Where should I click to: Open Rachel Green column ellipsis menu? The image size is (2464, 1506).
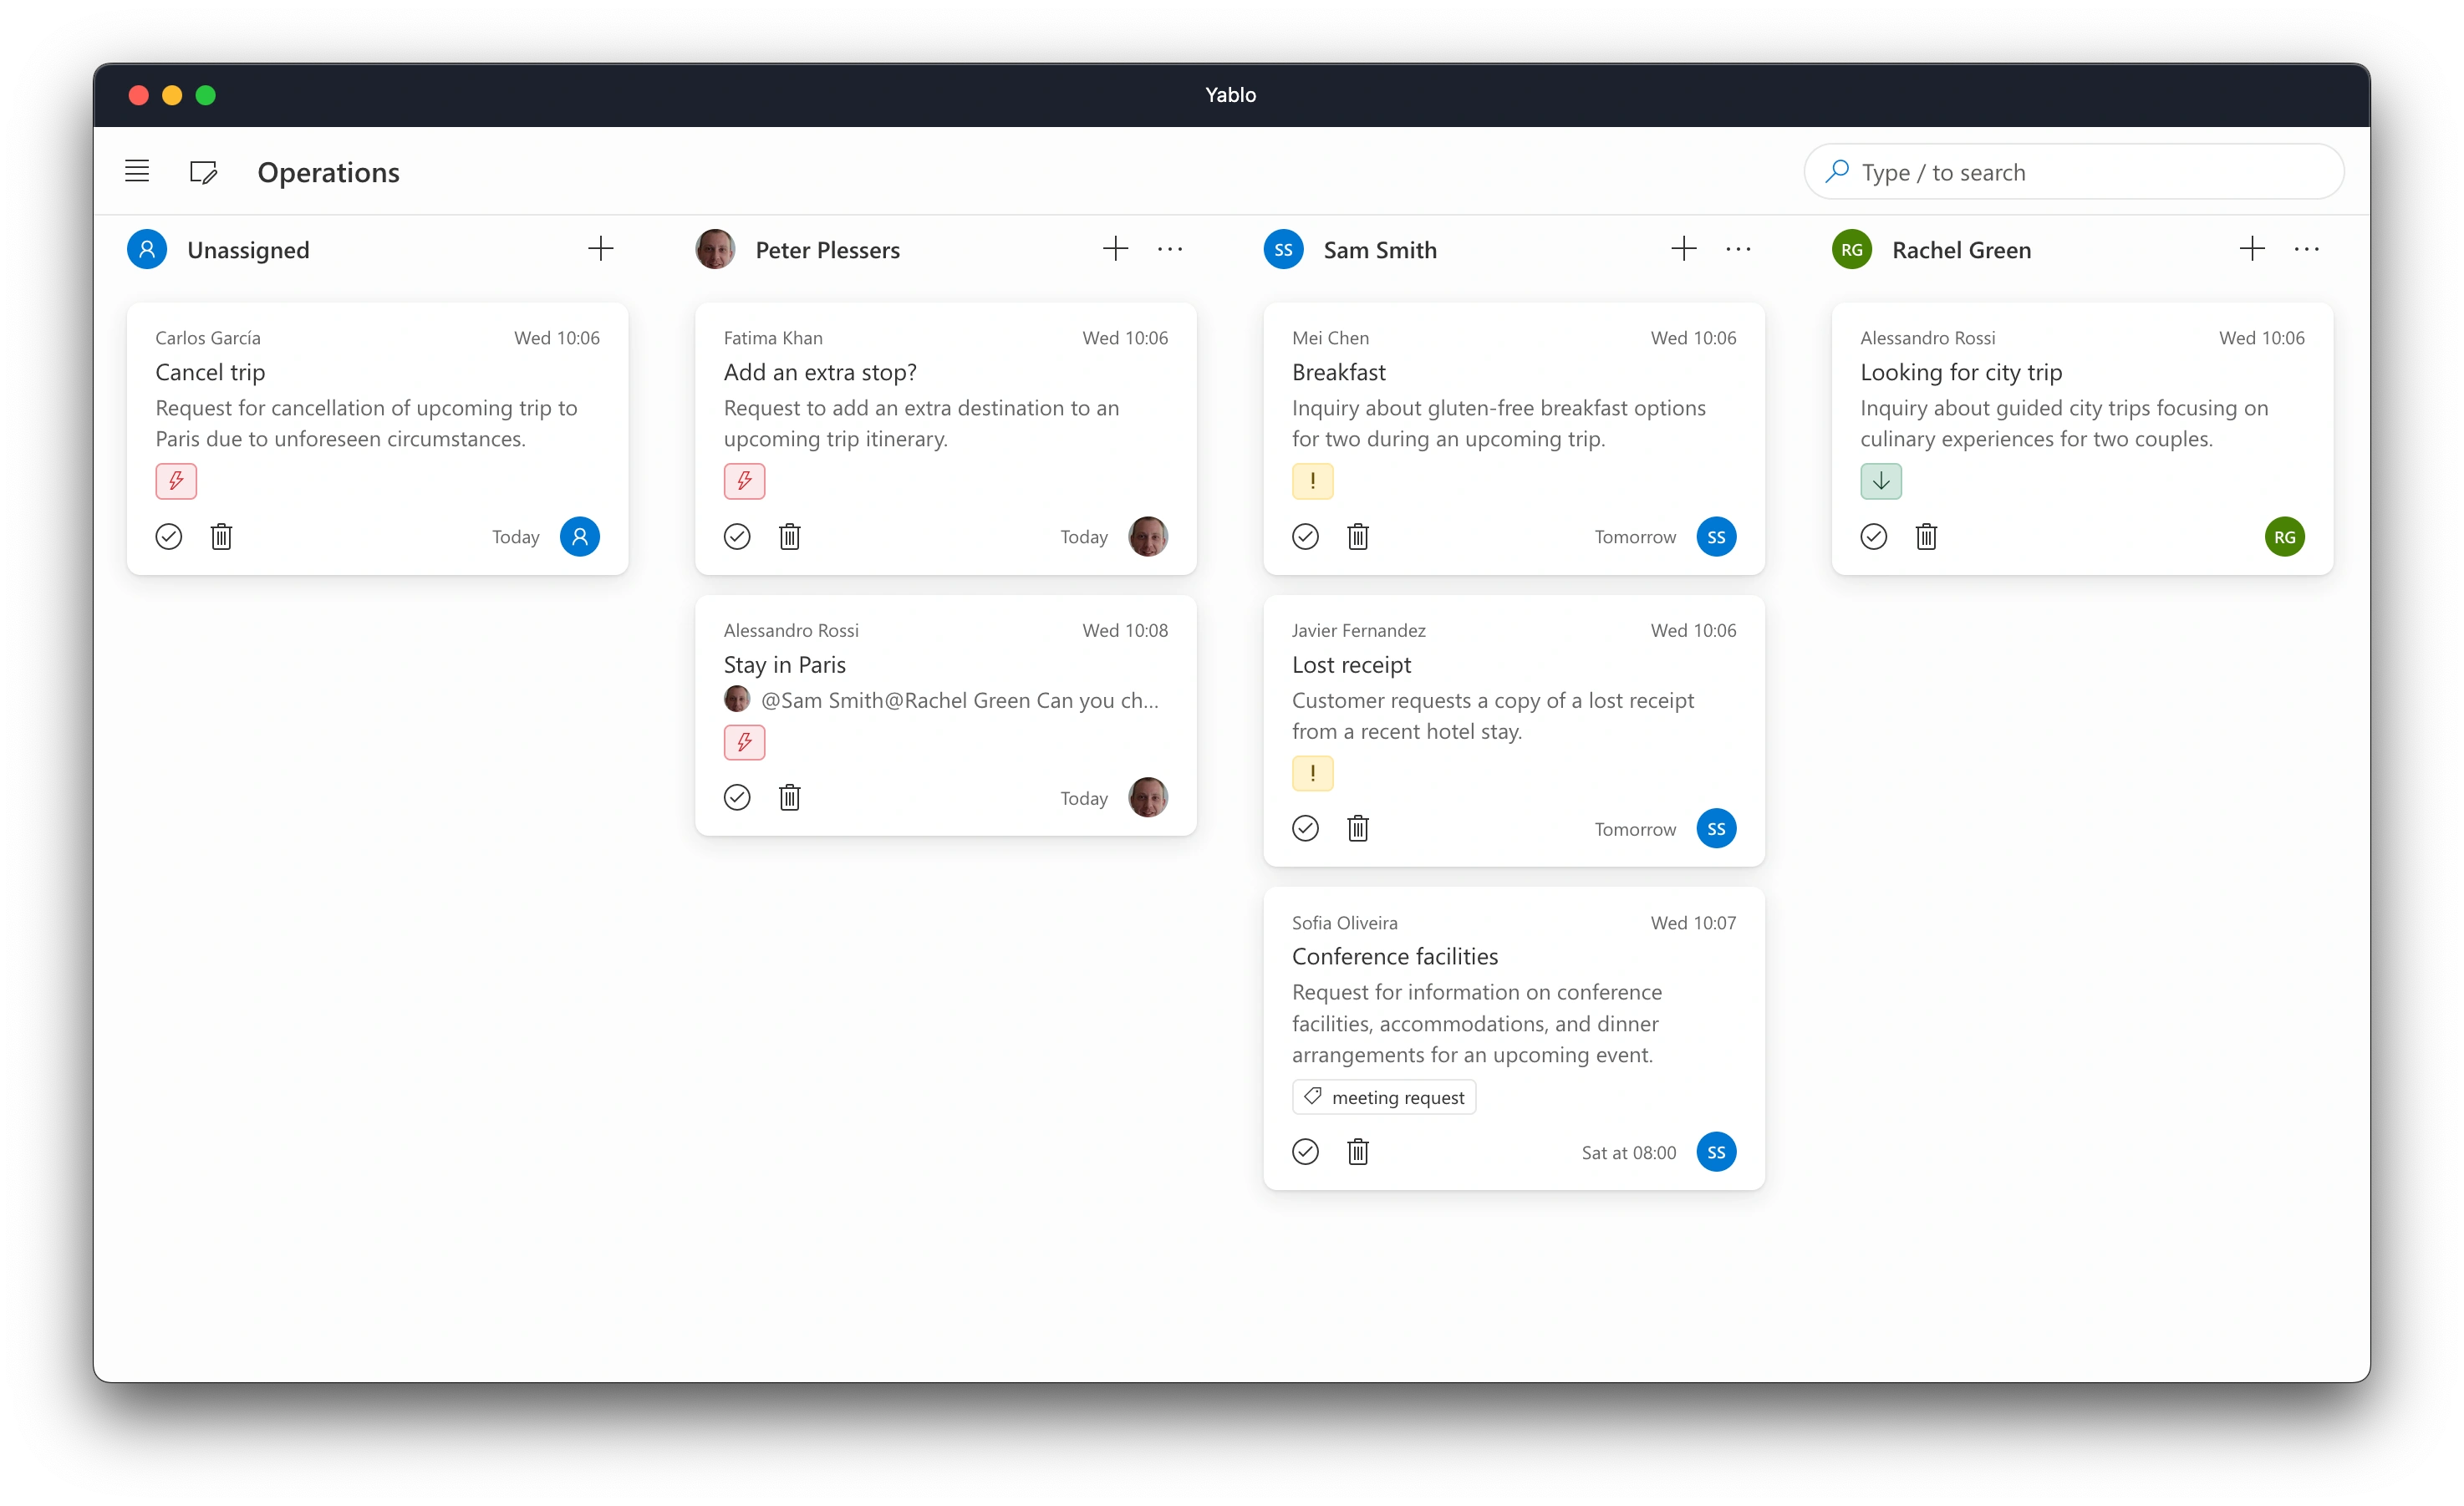coord(2306,249)
